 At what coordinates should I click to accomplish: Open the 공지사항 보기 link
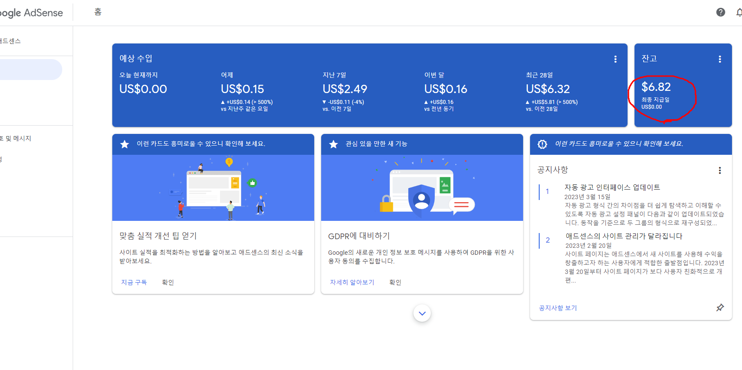pos(558,308)
